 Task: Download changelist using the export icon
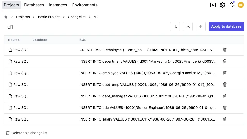tap(188, 26)
